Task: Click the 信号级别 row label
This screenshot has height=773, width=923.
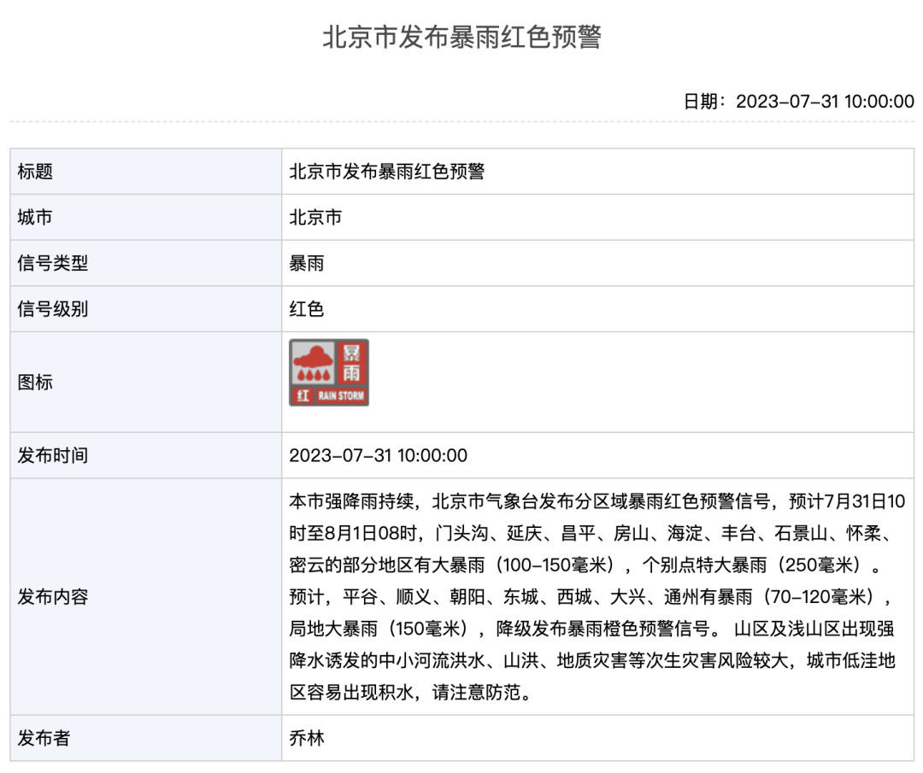Action: coord(52,309)
